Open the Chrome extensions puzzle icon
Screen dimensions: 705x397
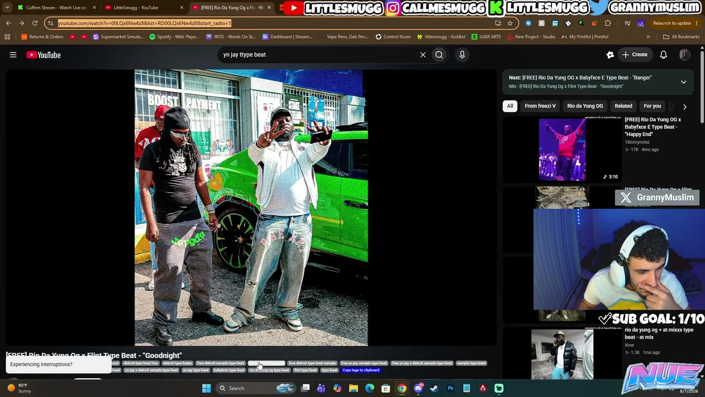(608, 23)
